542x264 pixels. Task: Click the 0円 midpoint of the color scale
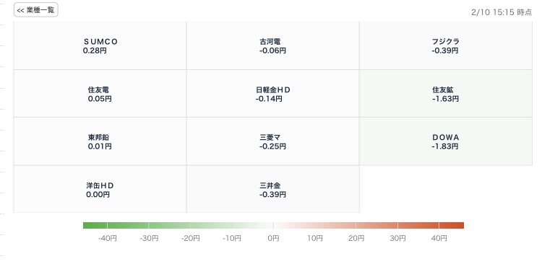point(273,225)
